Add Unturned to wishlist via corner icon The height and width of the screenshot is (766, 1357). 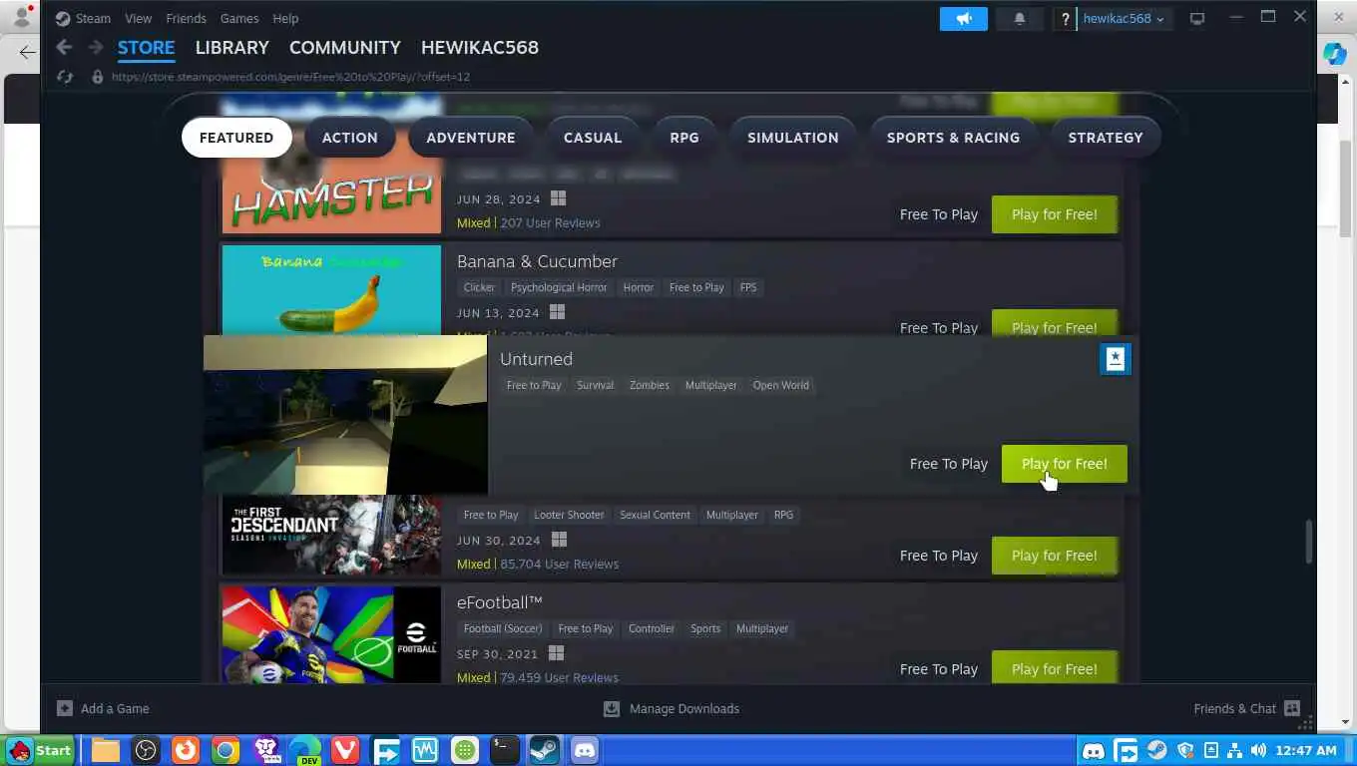tap(1115, 359)
